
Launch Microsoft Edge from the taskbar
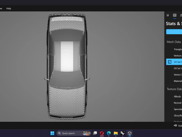click(109, 133)
